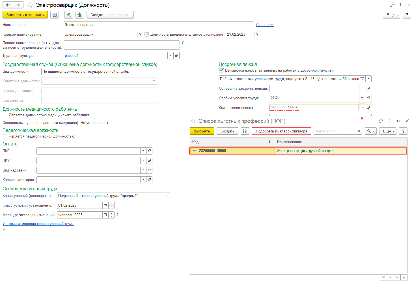Copy link in Список льготных профессий window
The width and height of the screenshot is (412, 283).
pyautogui.click(x=381, y=121)
